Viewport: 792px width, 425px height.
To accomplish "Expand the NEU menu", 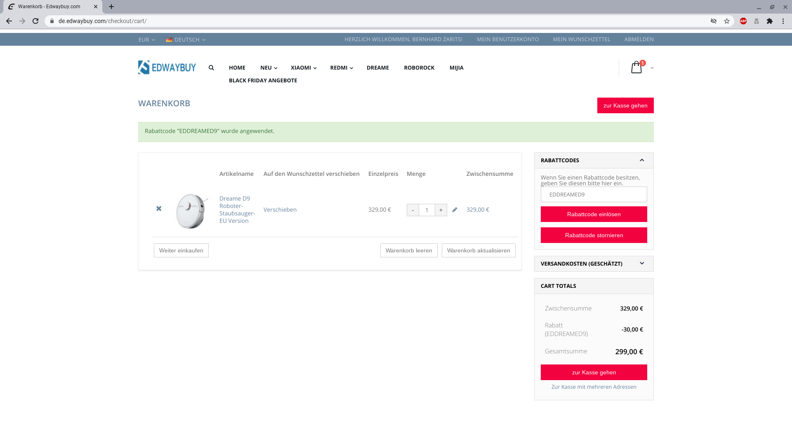I will click(x=269, y=68).
